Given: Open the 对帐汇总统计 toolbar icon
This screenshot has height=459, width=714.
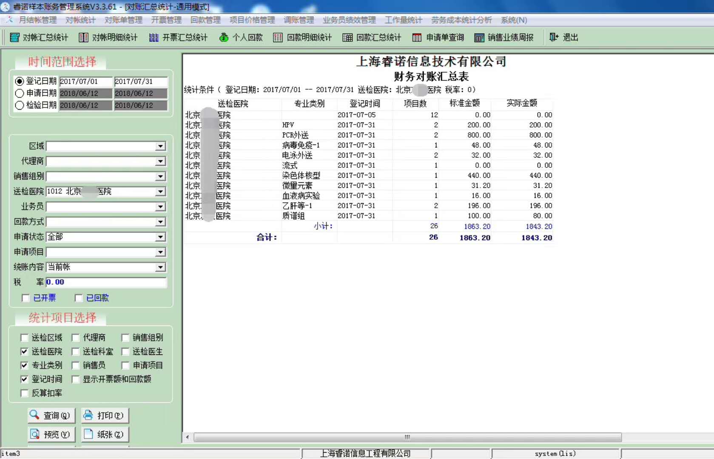Looking at the screenshot, I should 15,37.
